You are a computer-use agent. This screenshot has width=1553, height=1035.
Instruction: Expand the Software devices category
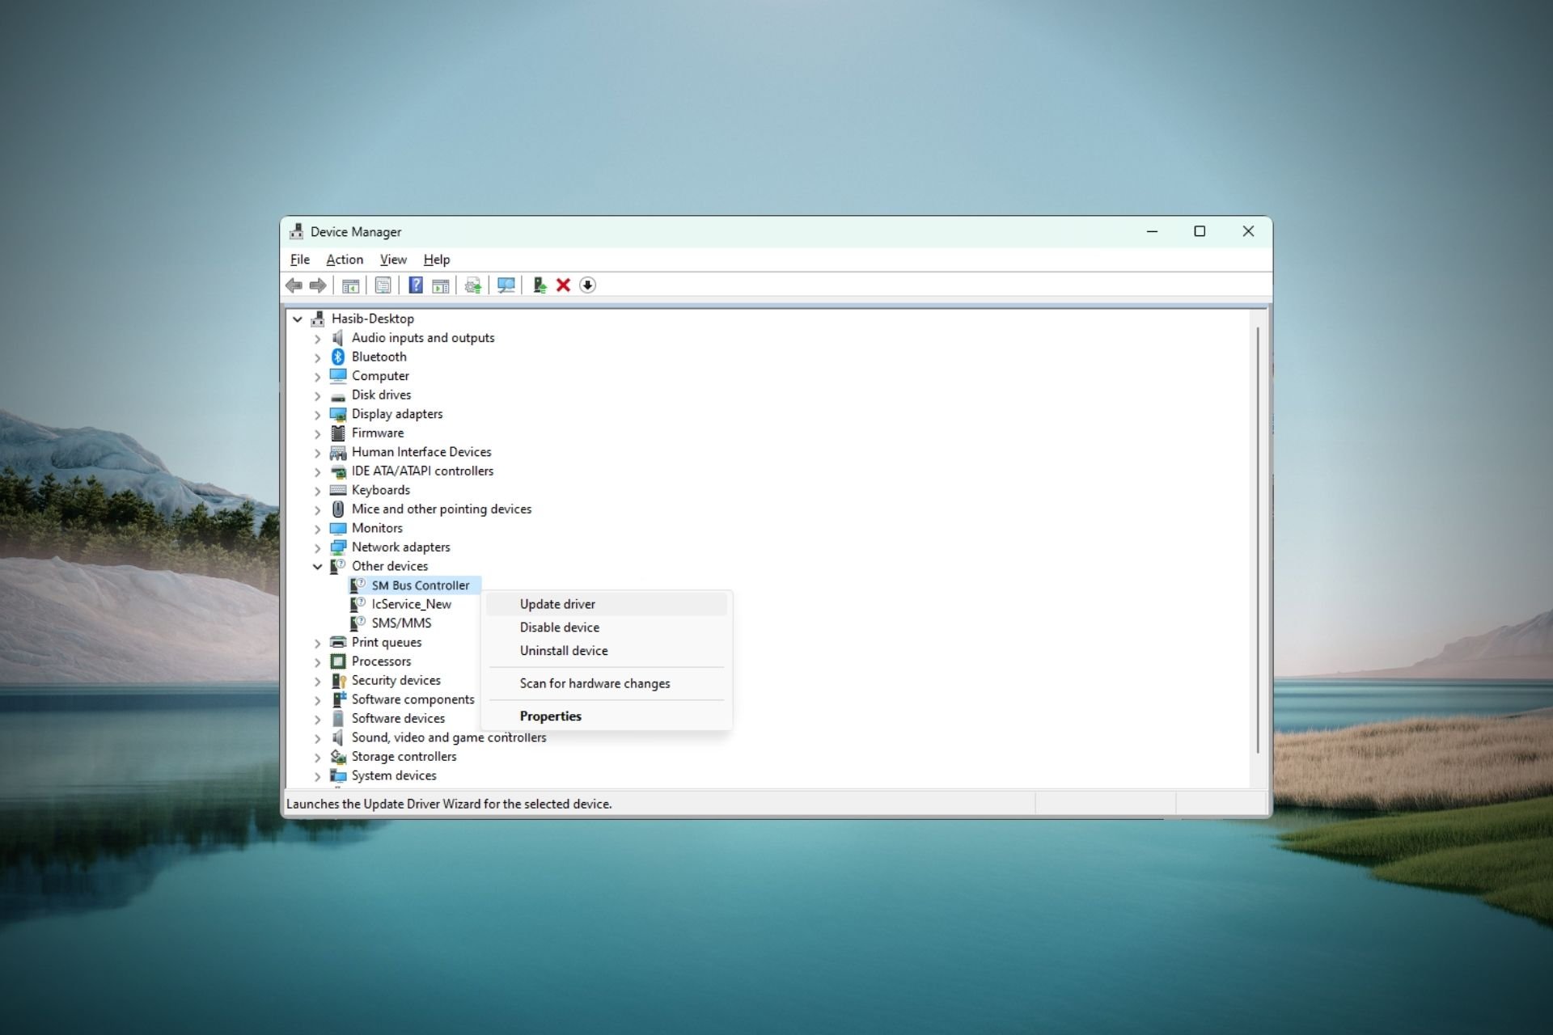click(317, 719)
